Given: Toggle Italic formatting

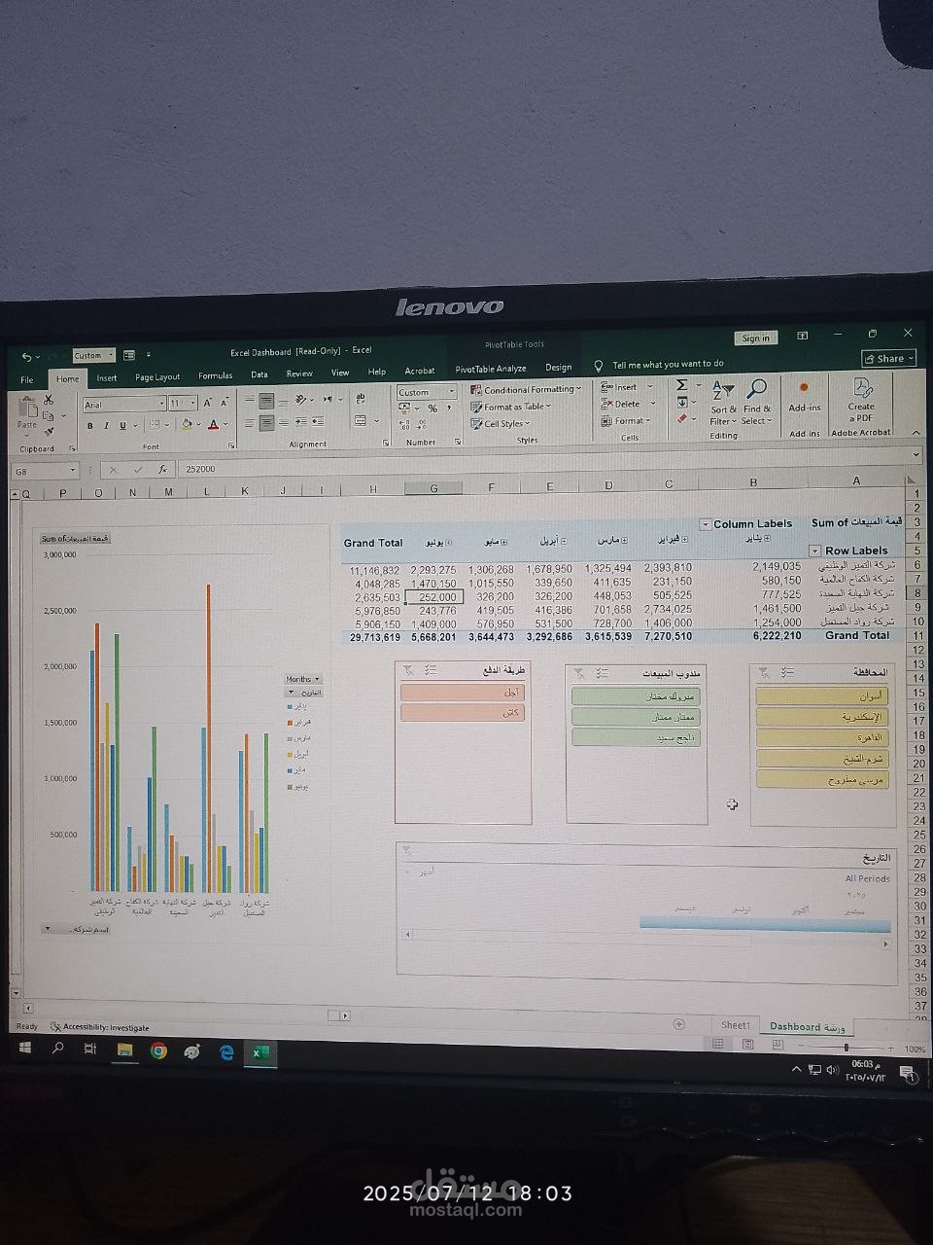Looking at the screenshot, I should [105, 425].
